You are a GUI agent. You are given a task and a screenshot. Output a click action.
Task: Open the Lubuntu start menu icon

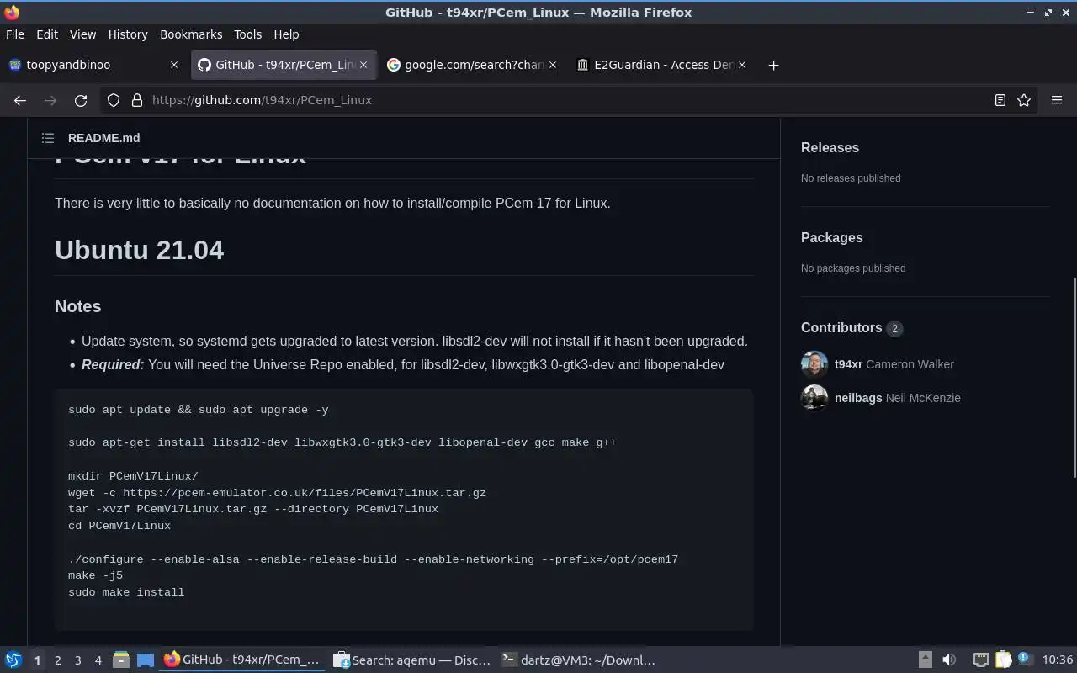click(x=13, y=660)
